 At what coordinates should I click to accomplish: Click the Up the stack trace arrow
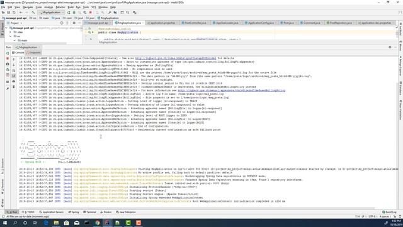(14, 59)
